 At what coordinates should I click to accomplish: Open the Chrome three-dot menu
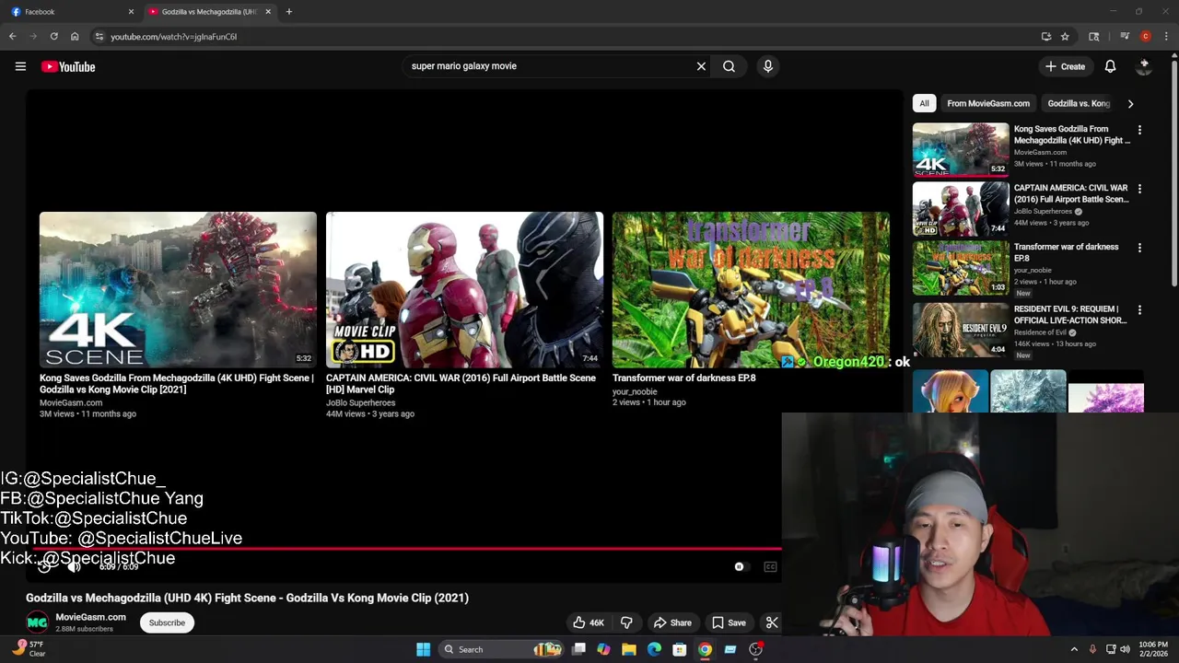[x=1166, y=37]
